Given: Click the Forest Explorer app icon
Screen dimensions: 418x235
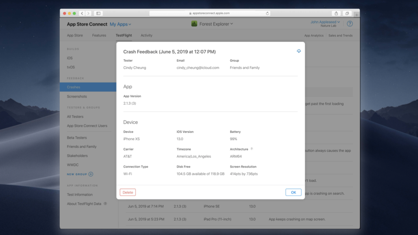Looking at the screenshot, I should 194,24.
